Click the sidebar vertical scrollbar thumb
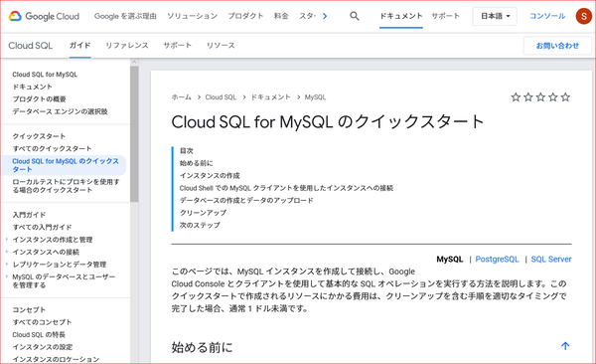The height and width of the screenshot is (364, 596). point(134,133)
